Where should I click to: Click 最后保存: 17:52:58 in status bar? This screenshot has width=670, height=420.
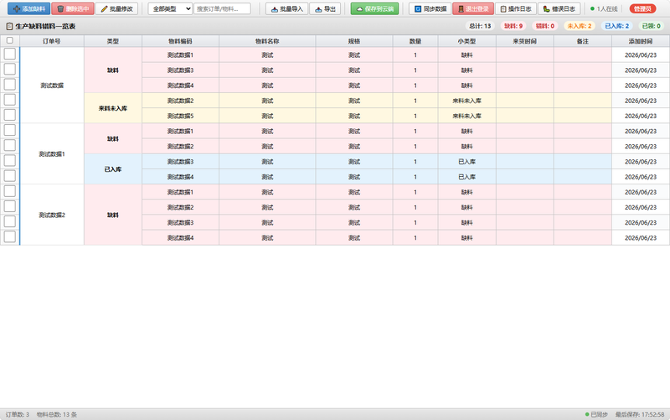640,414
